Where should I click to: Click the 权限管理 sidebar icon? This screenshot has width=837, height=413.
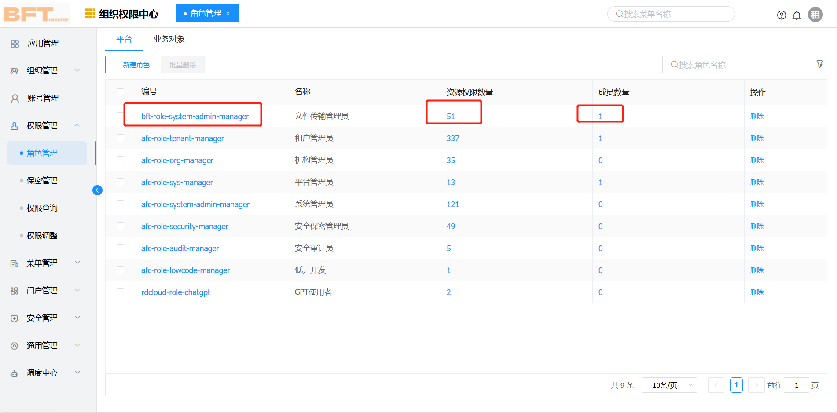click(15, 125)
